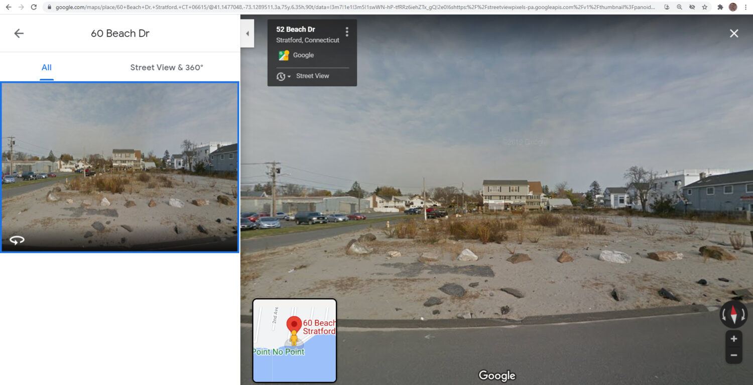Viewport: 753px width, 385px height.
Task: Close Street View with the X icon
Action: pos(734,34)
